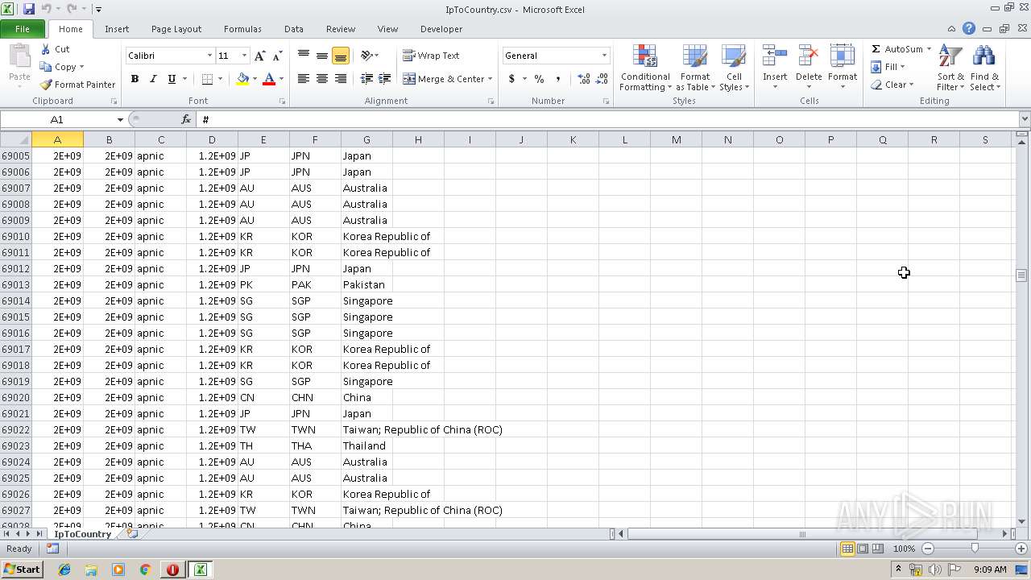The image size is (1031, 580).
Task: Apply Percent style
Action: pyautogui.click(x=539, y=79)
